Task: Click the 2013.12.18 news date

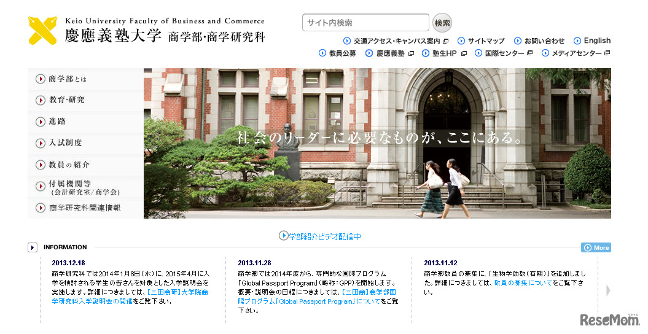Action: (69, 263)
